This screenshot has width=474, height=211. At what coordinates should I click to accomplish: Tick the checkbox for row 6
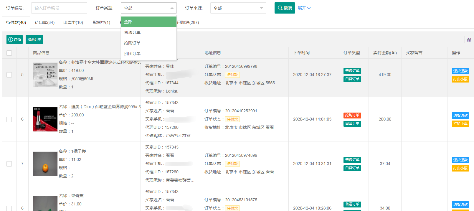pyautogui.click(x=9, y=119)
